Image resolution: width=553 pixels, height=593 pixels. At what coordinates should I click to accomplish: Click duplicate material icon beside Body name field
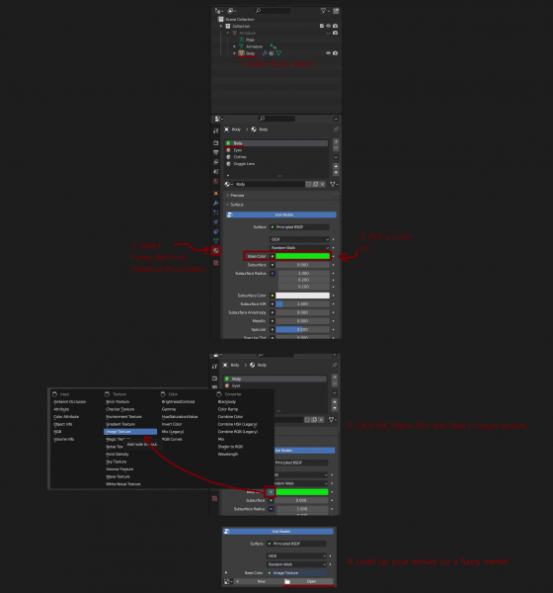(x=316, y=184)
